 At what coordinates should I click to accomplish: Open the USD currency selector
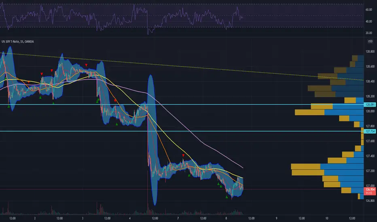pos(370,41)
